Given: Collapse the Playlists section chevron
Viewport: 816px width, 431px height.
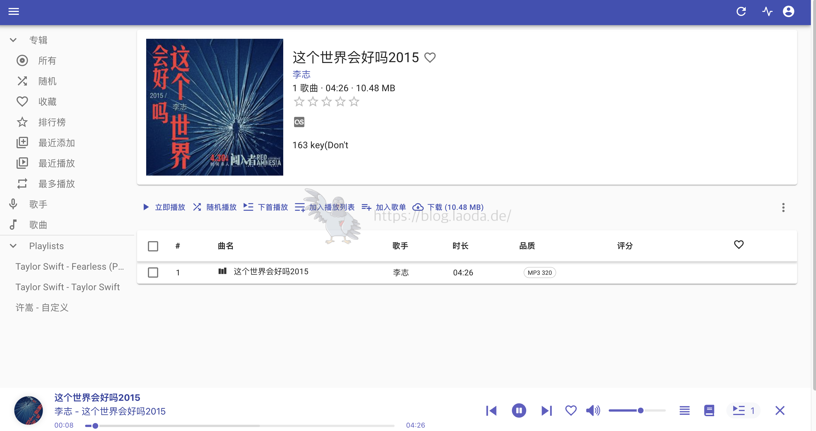Looking at the screenshot, I should pos(13,246).
